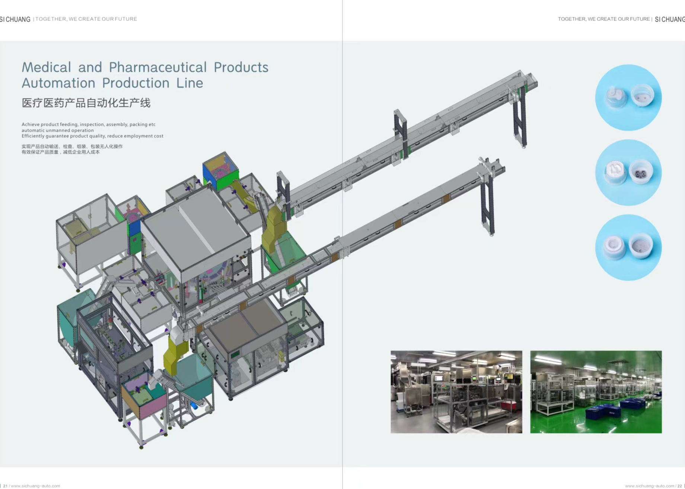Select the Chinese title 医疗医药产品自动化生产线
Screen dimensions: 685x489
(86, 103)
